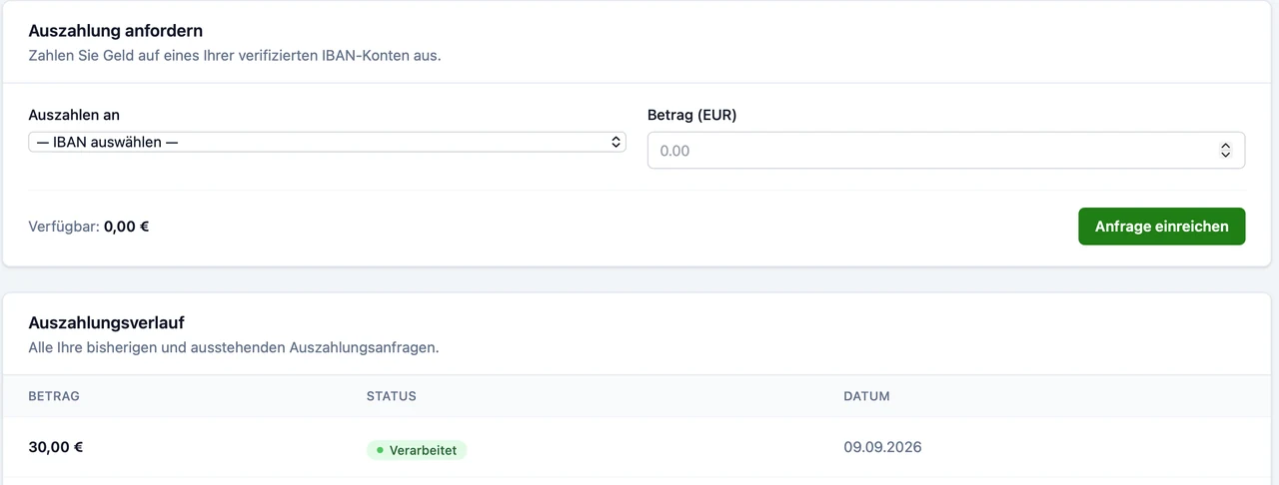
Task: Click the payout date 09.09.2026
Action: [x=882, y=447]
